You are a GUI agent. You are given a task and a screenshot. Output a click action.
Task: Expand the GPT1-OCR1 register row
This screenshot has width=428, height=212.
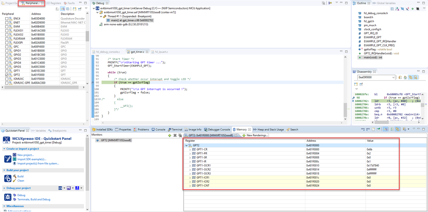190,166
